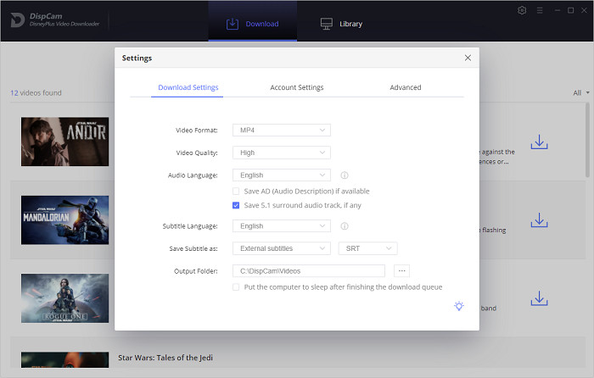Click the lightbulb tips icon
Screen dimensions: 594x378
(459, 306)
